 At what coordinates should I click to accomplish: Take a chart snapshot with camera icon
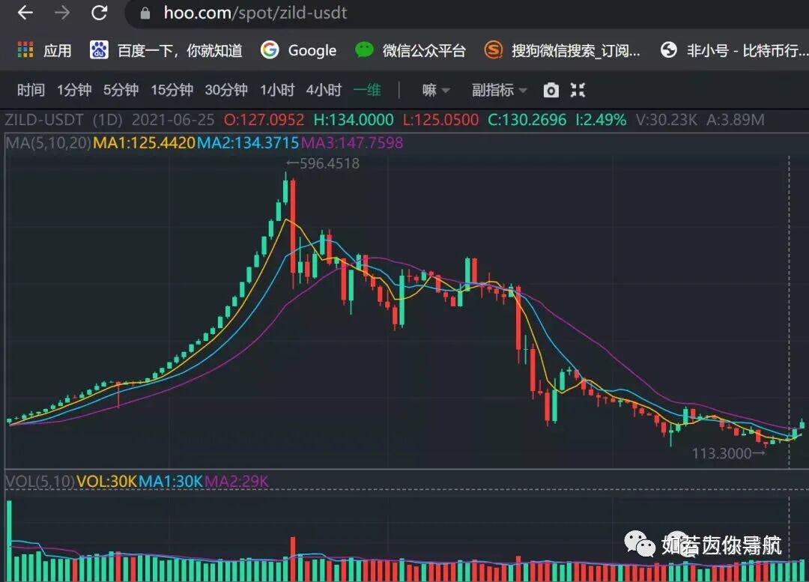click(x=551, y=91)
